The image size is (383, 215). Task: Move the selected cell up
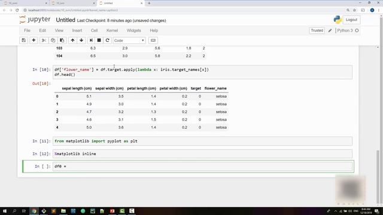(x=72, y=40)
